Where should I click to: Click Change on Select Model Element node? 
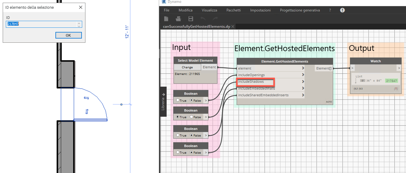[187, 67]
